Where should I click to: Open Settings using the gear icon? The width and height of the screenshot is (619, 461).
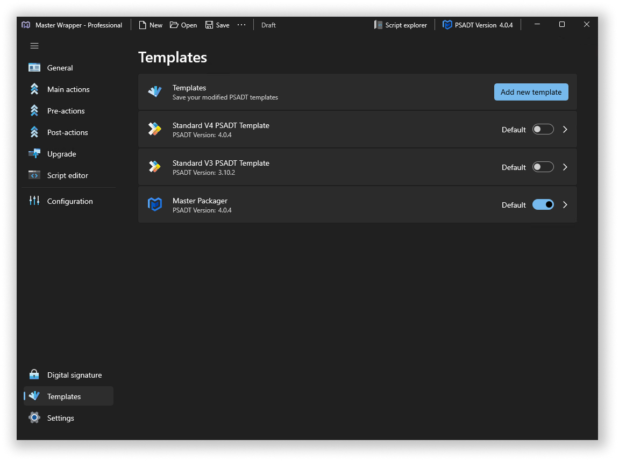[34, 418]
